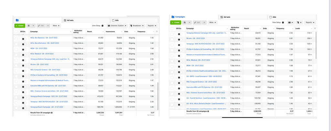Open the Yenepoya Reach Campaign - GCC link
Image resolution: width=331 pixels, height=131 pixels.
(48, 96)
